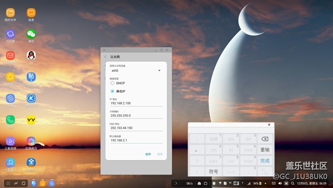This screenshot has height=188, width=333.
Task: Open the Settings gear desktop icon
Action: point(10,98)
